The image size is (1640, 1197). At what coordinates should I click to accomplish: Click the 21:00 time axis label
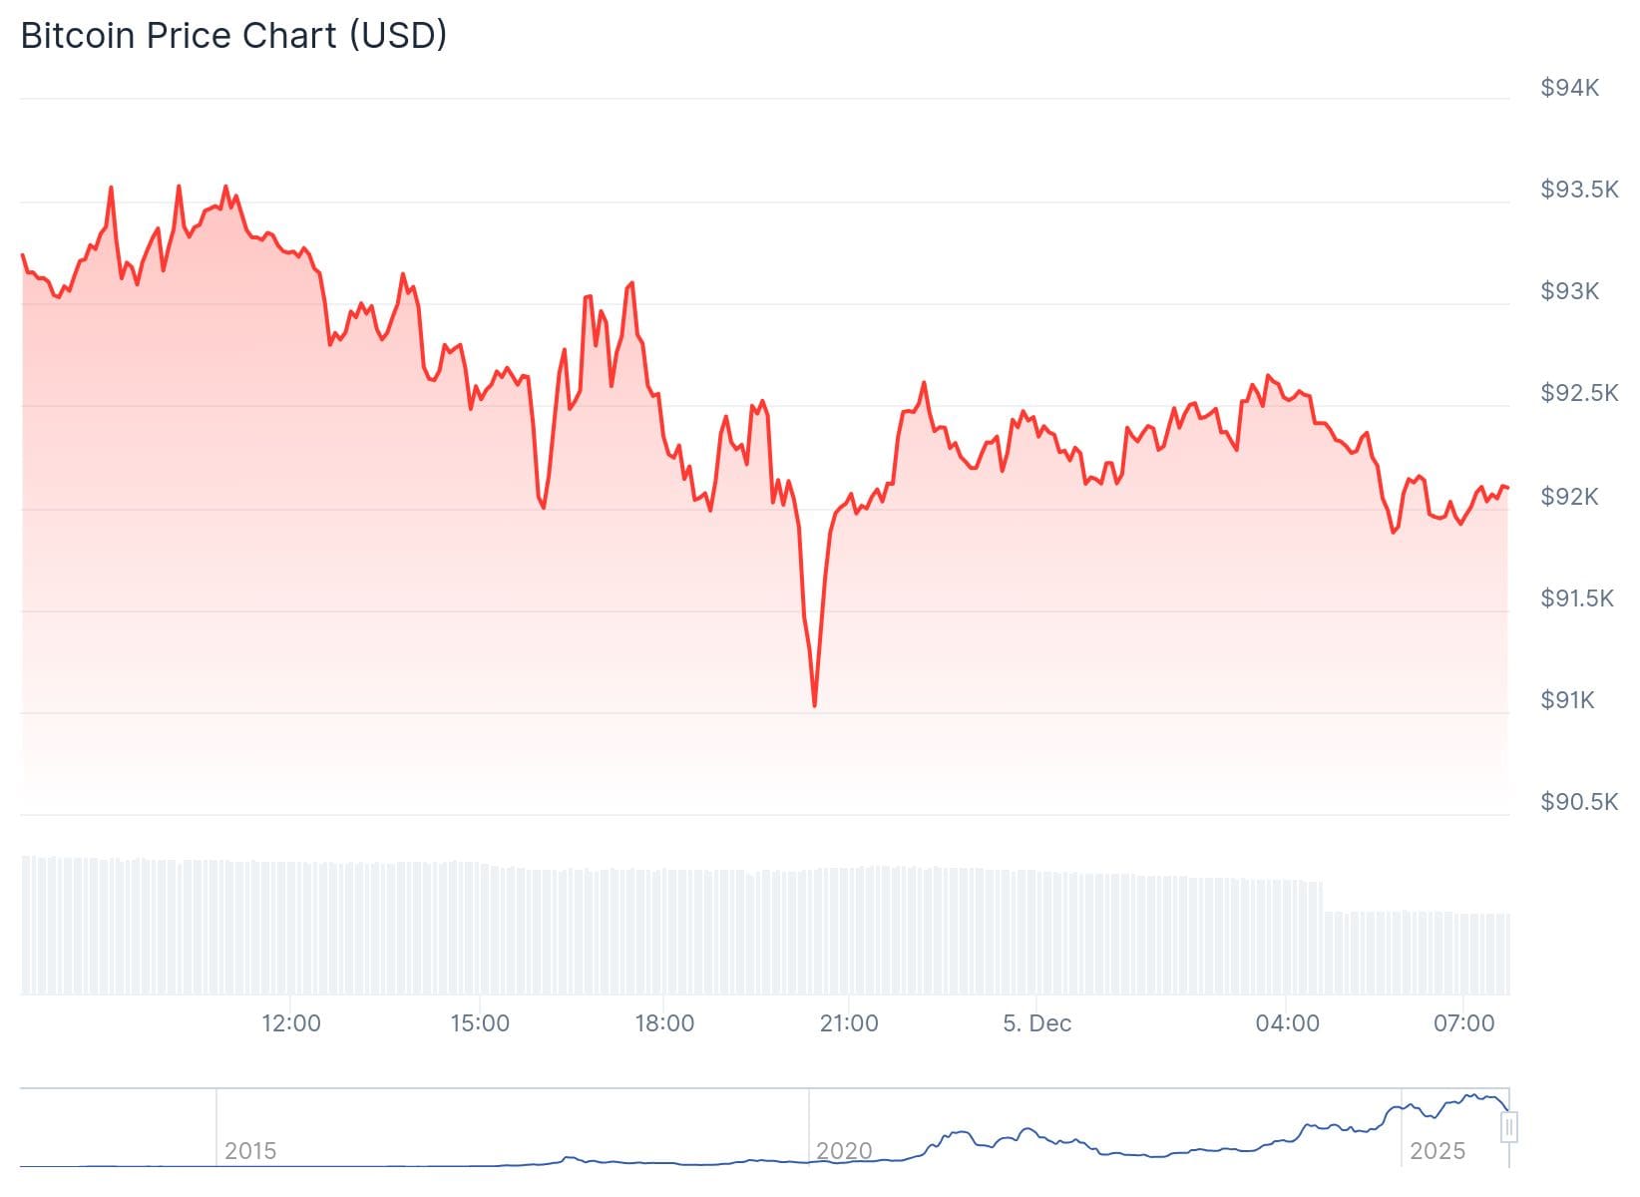point(849,1023)
